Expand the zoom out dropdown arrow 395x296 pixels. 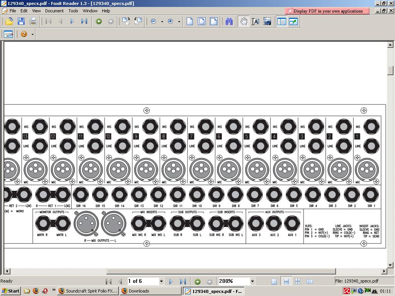[162, 22]
